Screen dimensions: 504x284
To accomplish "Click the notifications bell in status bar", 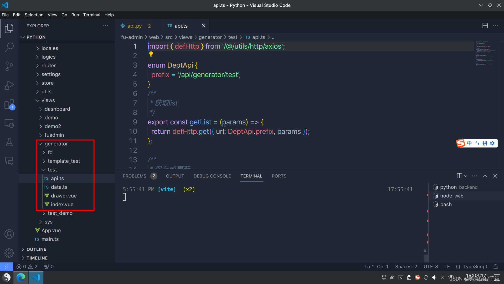I will coord(496,267).
